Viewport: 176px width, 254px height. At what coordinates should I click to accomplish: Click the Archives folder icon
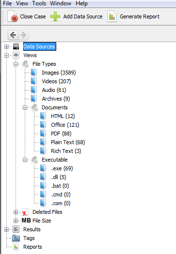point(34,99)
